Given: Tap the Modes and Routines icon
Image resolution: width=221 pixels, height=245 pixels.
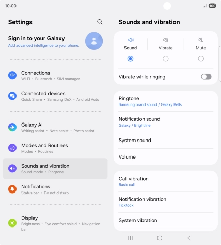Looking at the screenshot, I should [12, 148].
